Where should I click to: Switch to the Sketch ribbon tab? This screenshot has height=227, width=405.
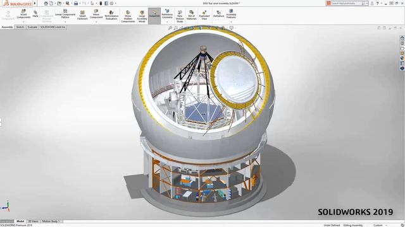20,27
